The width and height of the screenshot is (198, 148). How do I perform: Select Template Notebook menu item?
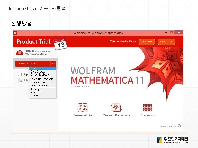click(42, 79)
